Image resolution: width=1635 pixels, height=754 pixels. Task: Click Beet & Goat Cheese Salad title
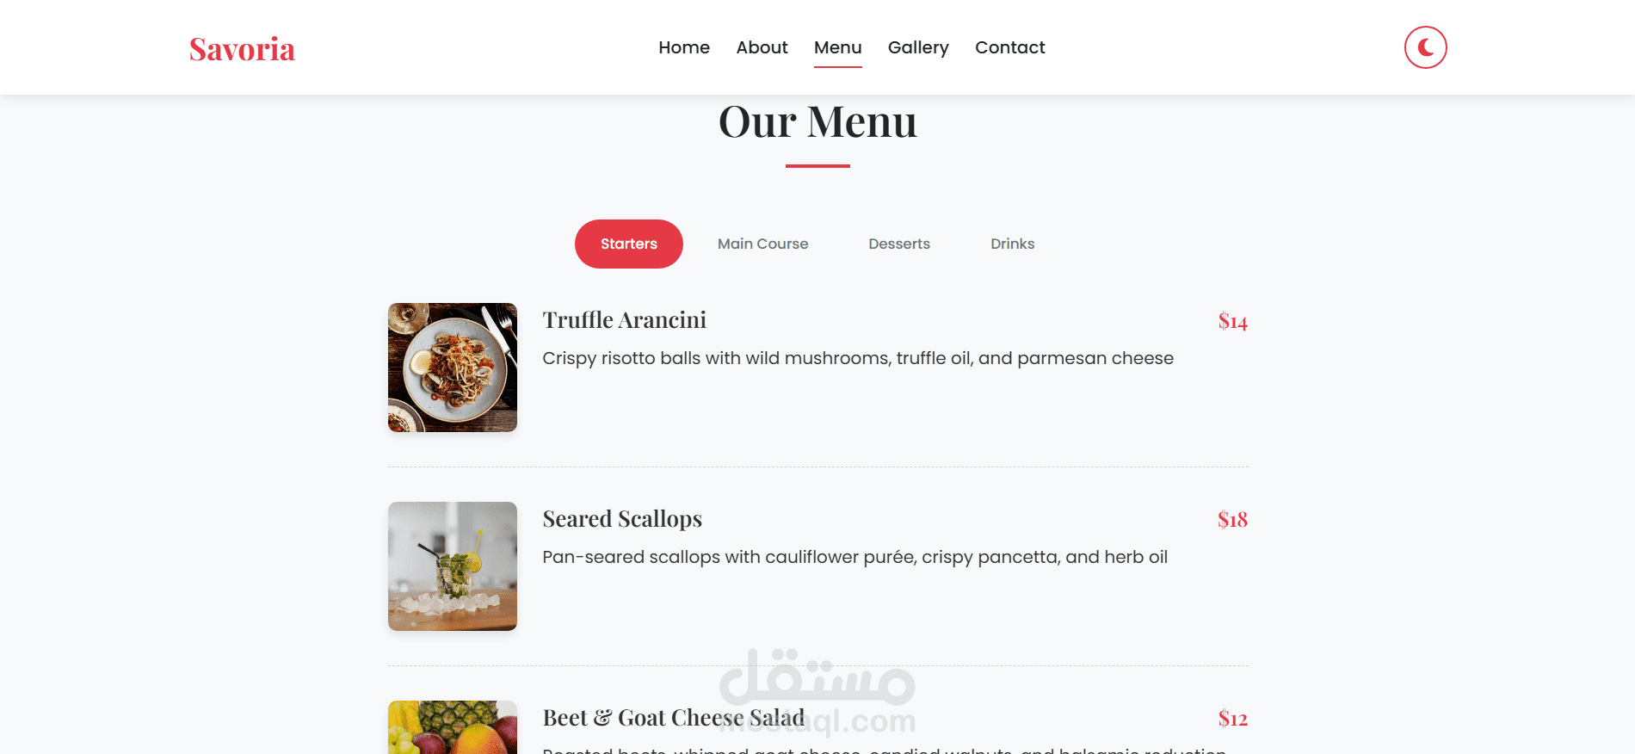click(674, 718)
